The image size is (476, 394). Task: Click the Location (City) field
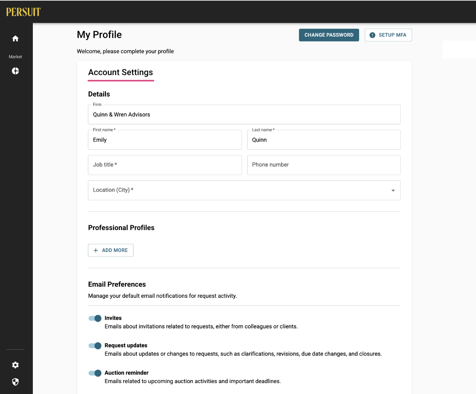click(x=244, y=190)
